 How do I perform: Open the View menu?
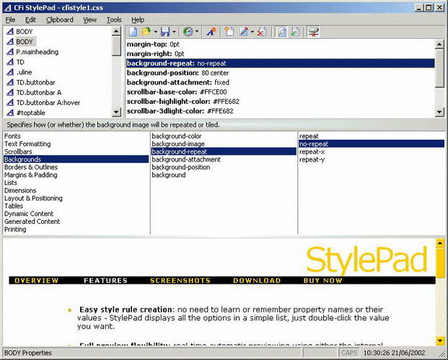[89, 19]
